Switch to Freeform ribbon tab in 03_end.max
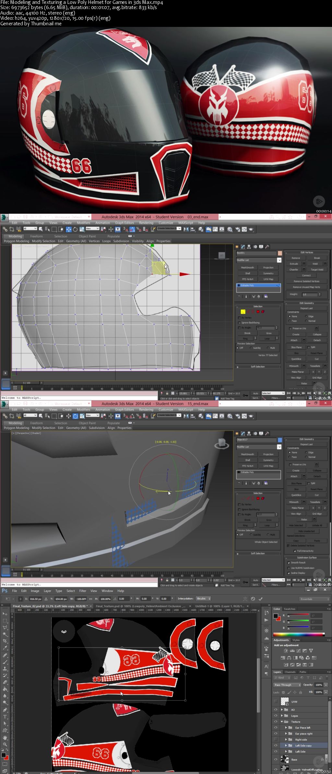Screen dimensions: 332x774 36,236
